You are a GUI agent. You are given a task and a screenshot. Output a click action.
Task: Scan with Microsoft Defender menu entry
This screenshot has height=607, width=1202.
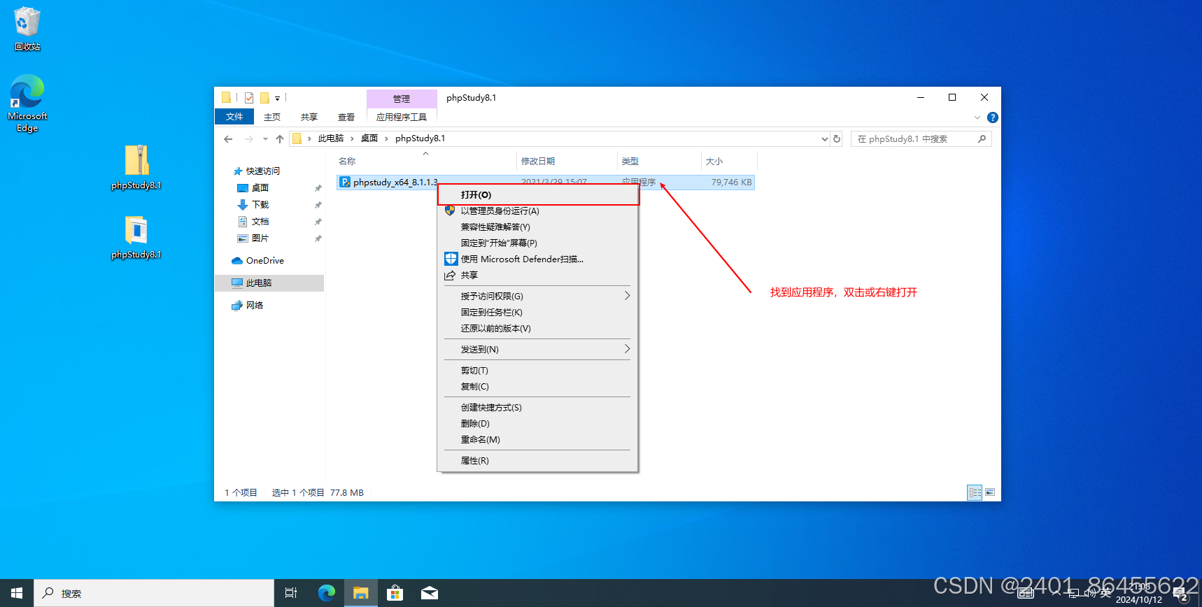[x=538, y=259]
